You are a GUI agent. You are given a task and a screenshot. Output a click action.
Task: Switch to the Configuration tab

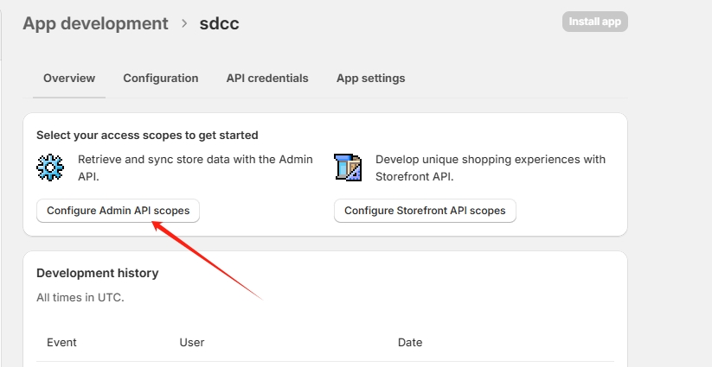tap(161, 78)
